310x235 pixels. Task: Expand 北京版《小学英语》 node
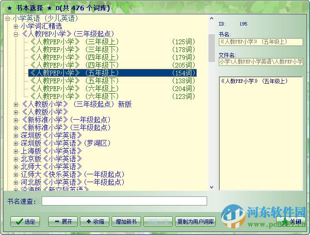16,159
